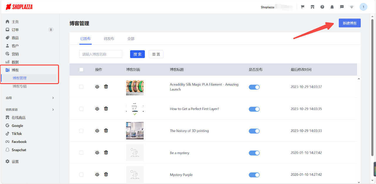Click the TikTok logo icon in sidebar

8,134
